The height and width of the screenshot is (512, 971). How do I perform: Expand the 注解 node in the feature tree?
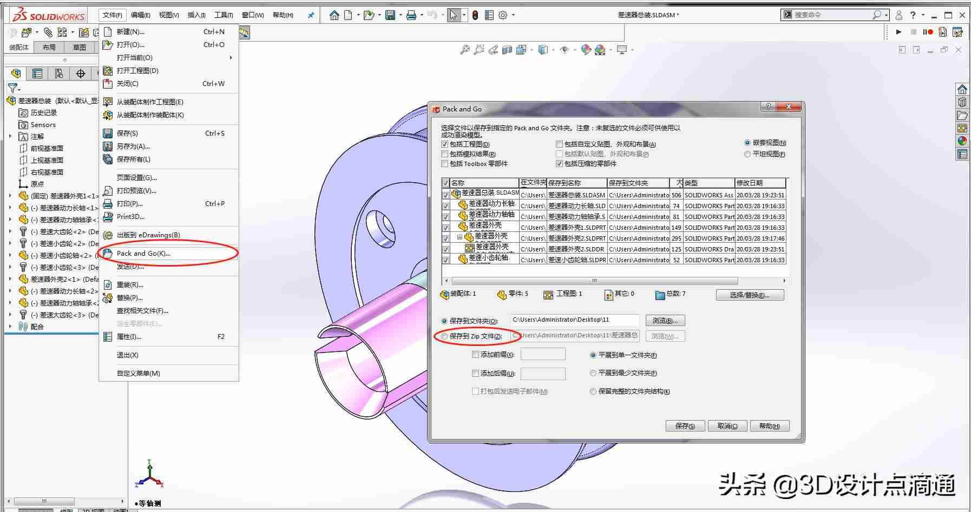pos(10,136)
